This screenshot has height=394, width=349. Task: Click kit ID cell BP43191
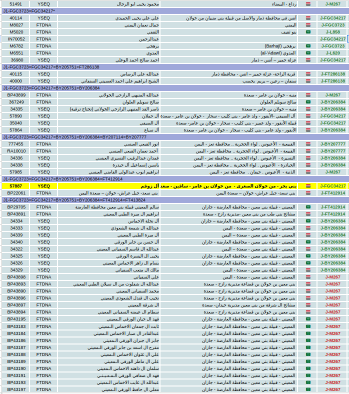(x=16, y=375)
